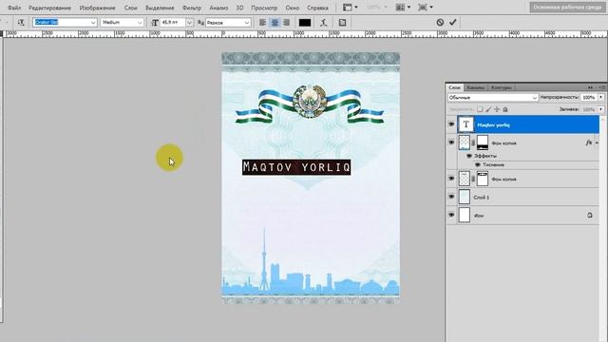Image resolution: width=608 pixels, height=342 pixels.
Task: Click mask thumbnail of Фон копия layer with effects
Action: coord(483,142)
